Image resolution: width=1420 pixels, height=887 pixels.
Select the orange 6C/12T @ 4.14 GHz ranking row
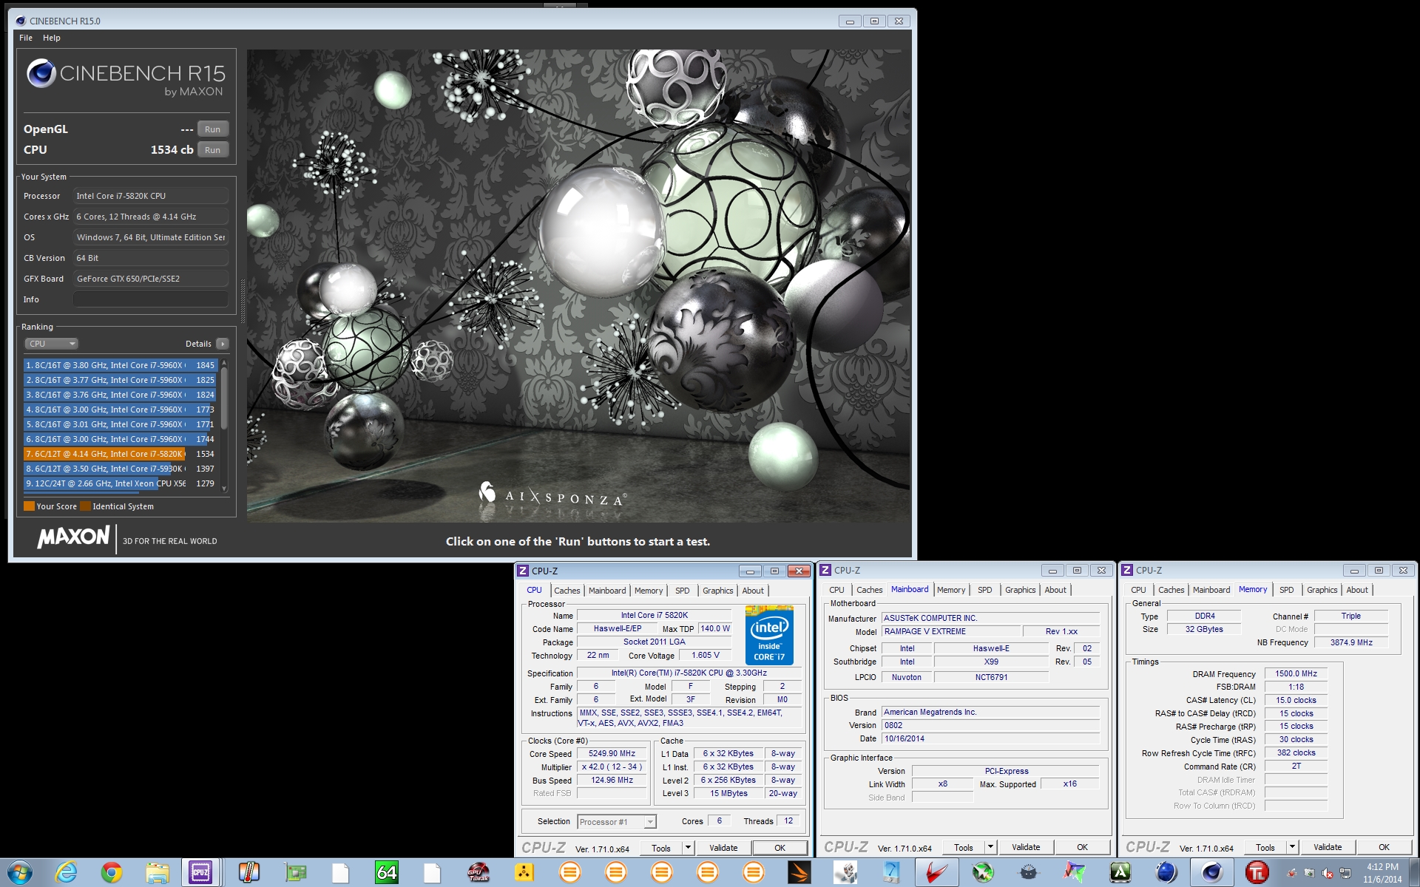(120, 454)
